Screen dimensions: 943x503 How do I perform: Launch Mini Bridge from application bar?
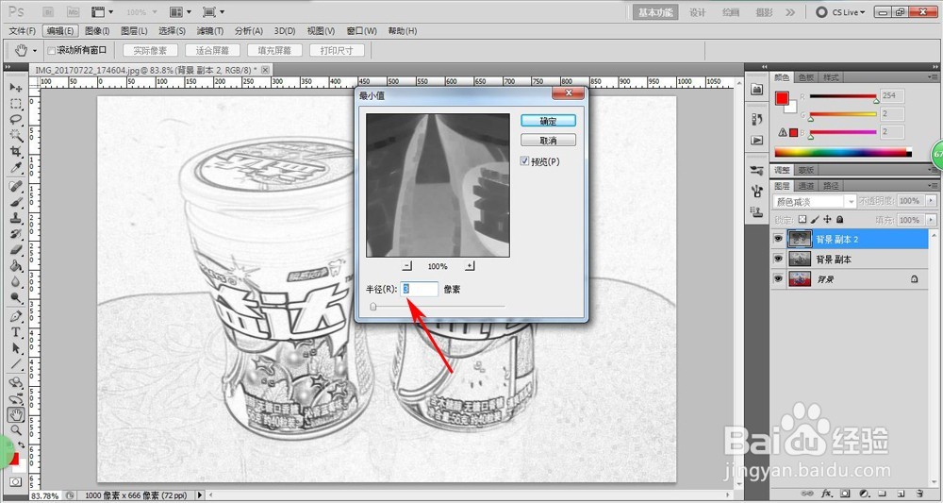73,12
